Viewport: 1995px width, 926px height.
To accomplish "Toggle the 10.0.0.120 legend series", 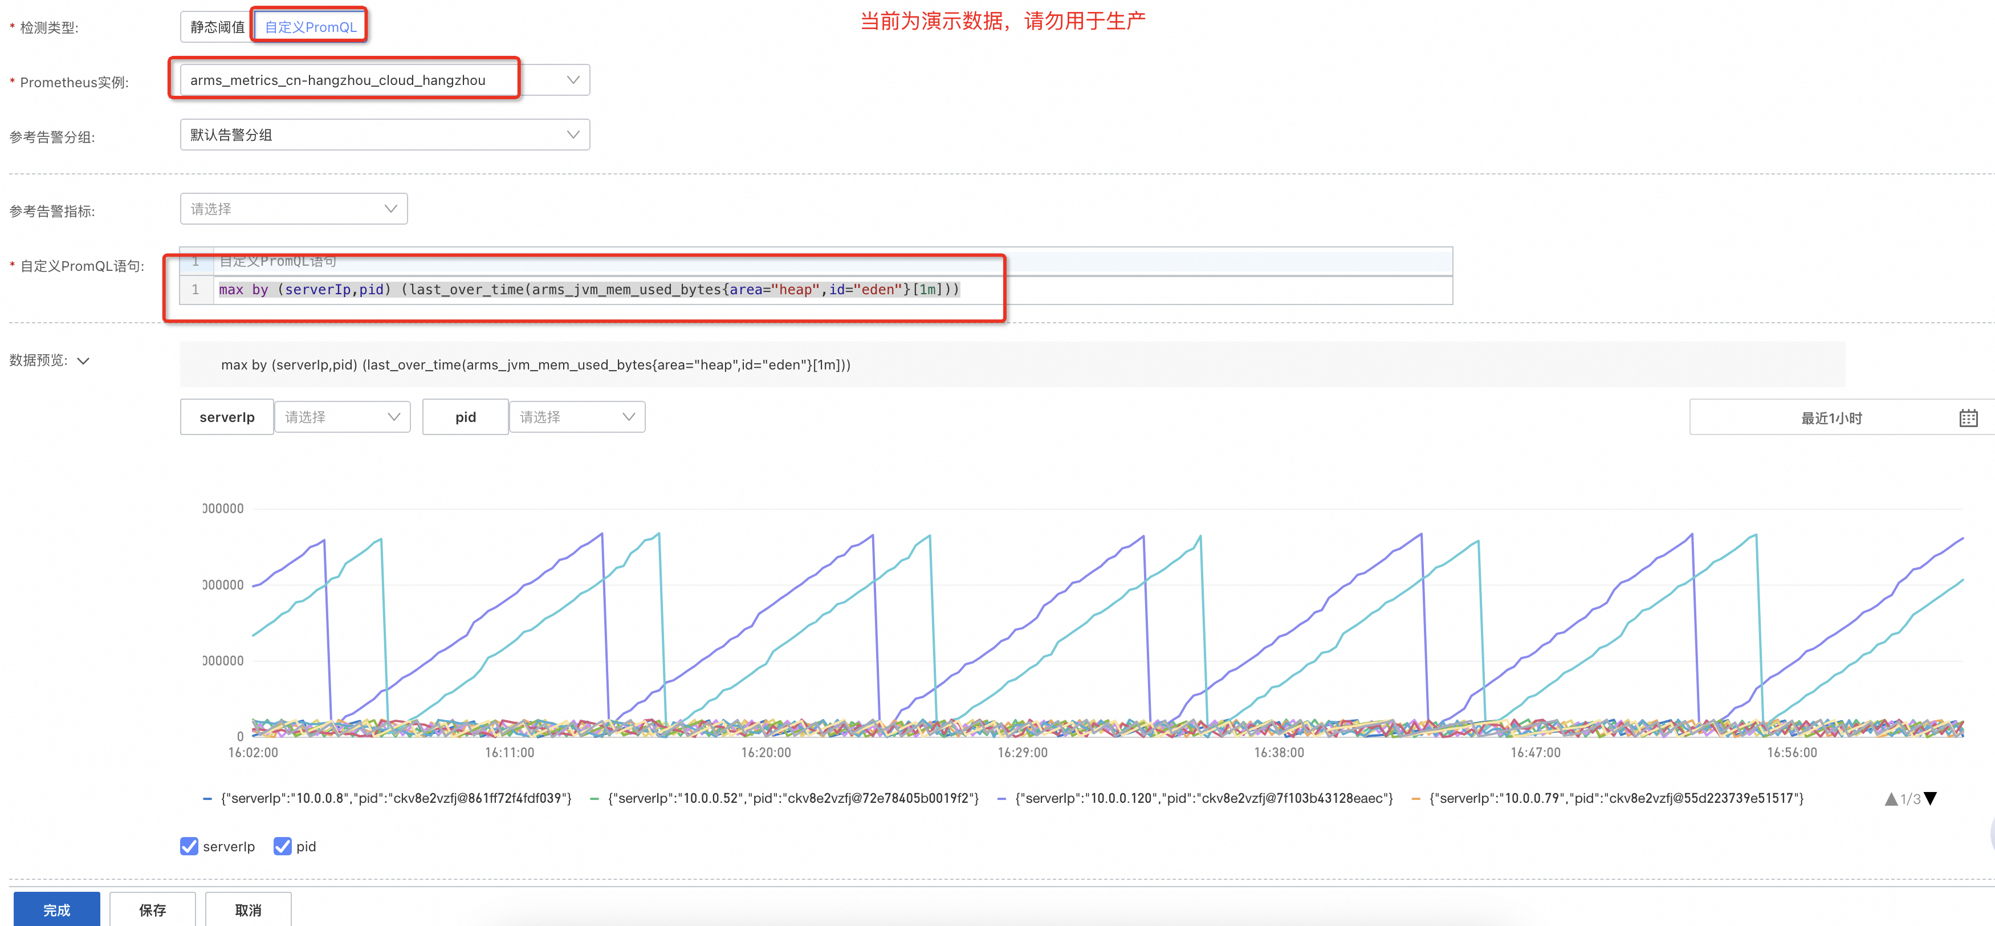I will click(x=1195, y=798).
